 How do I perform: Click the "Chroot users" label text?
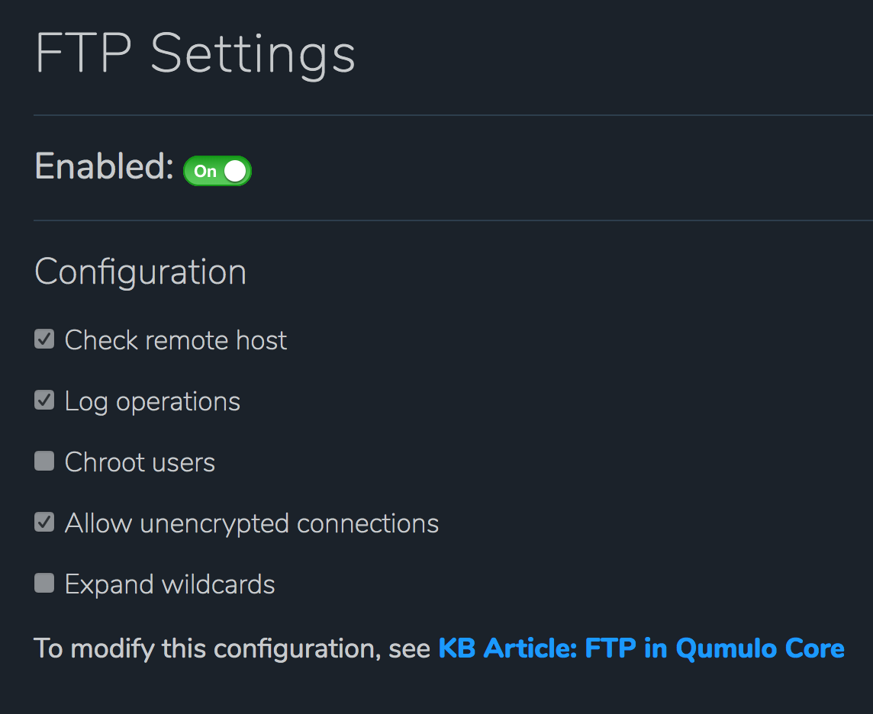(x=140, y=462)
